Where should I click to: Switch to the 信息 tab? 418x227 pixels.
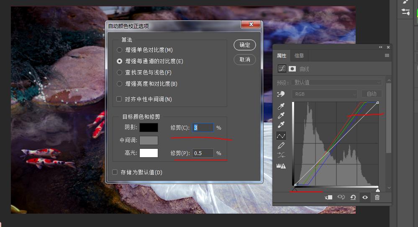coord(299,56)
